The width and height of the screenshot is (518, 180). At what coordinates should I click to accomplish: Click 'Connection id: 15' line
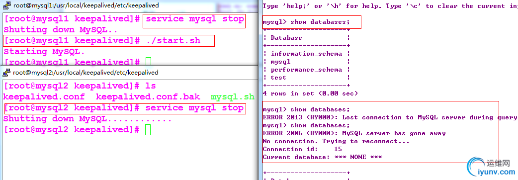pyautogui.click(x=302, y=149)
